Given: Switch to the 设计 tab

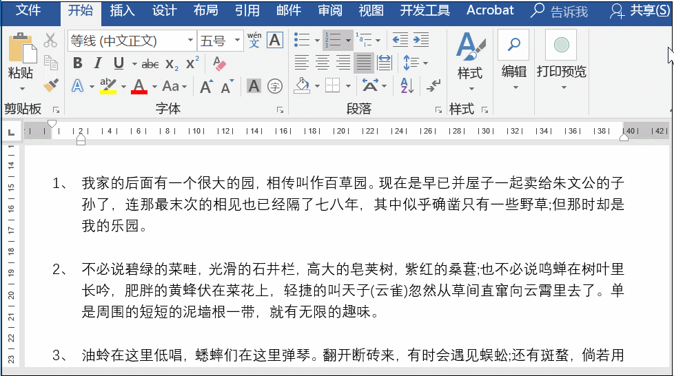Looking at the screenshot, I should (164, 10).
